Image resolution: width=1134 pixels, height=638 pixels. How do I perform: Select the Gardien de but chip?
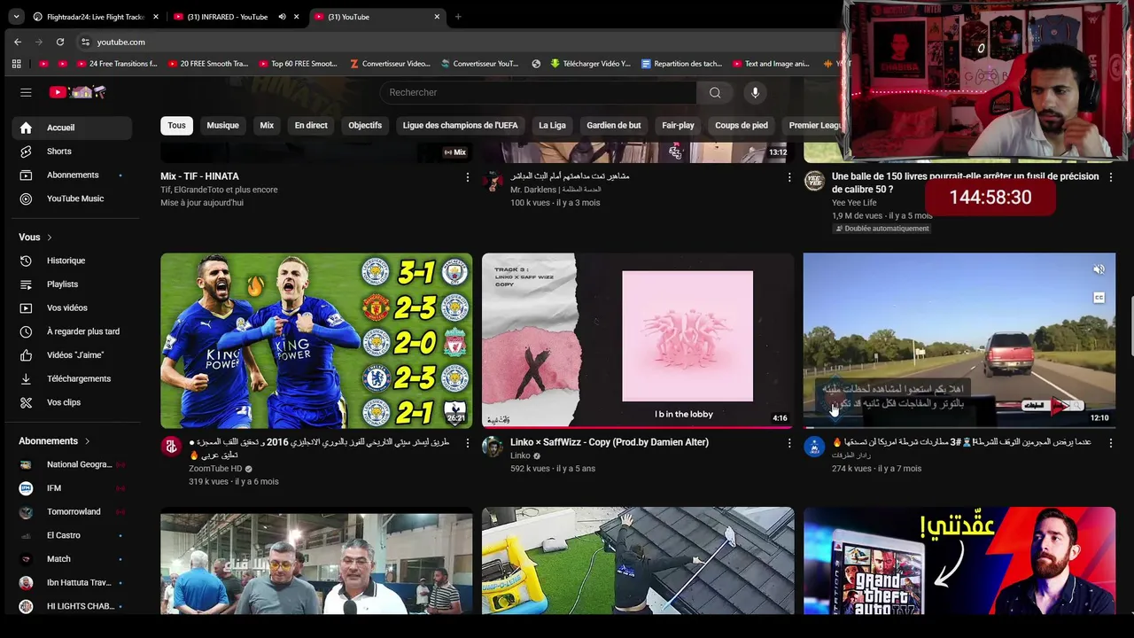coord(613,126)
